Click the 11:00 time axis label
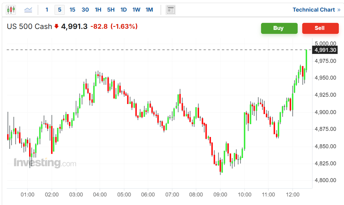344x205 pixels. [268, 195]
